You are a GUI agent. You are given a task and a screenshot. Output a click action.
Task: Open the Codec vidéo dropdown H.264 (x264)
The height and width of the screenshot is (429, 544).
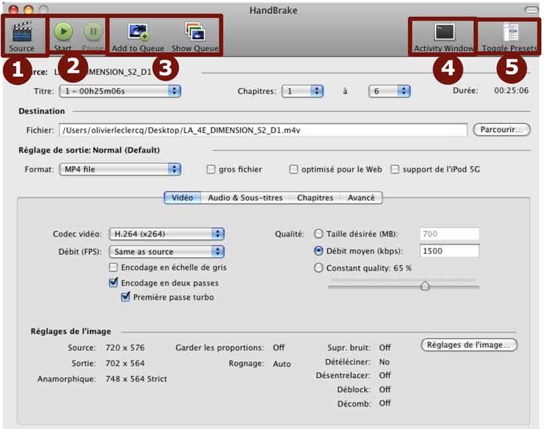[167, 234]
